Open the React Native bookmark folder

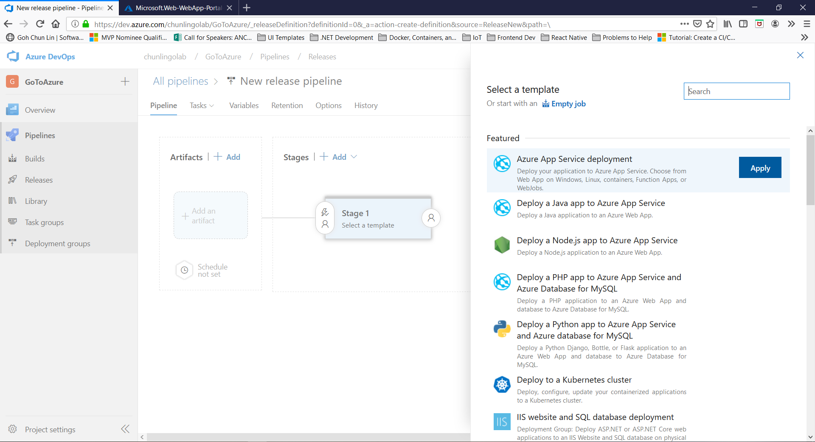(x=564, y=37)
